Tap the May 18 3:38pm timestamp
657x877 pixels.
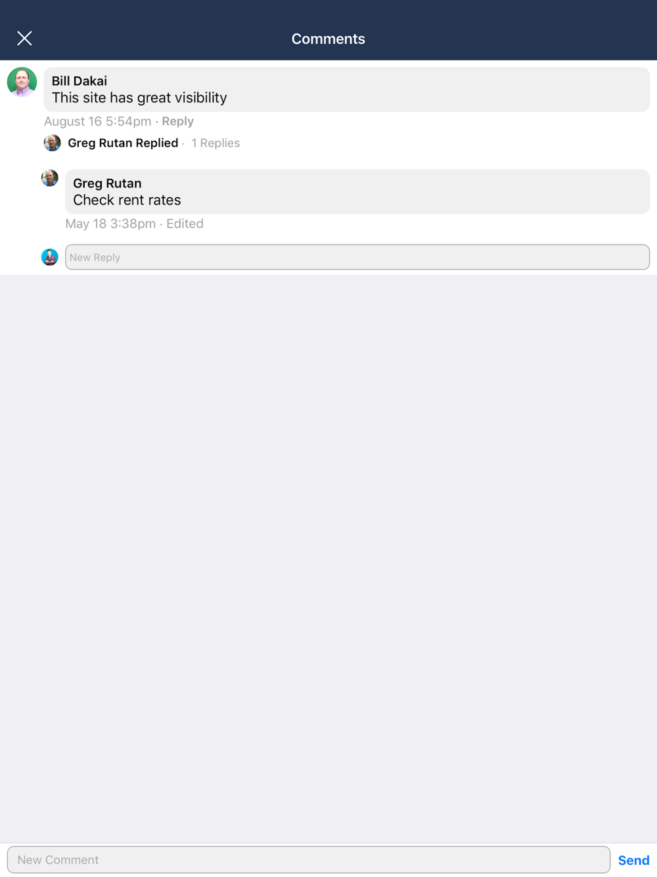tap(110, 224)
